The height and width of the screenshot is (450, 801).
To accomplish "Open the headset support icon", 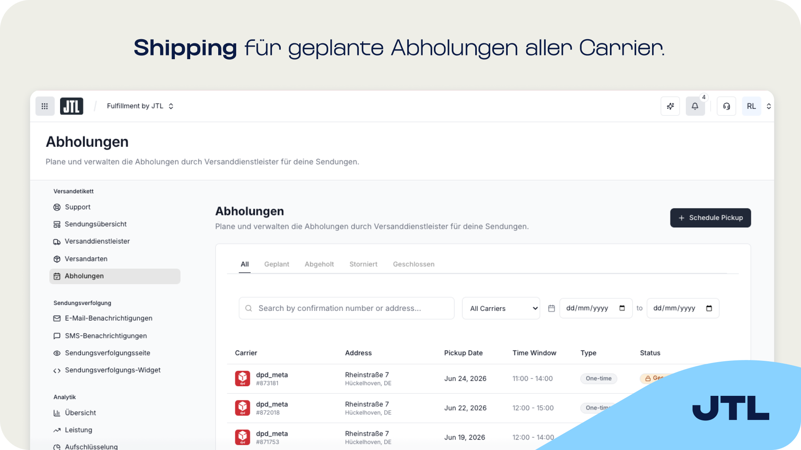I will (x=726, y=106).
